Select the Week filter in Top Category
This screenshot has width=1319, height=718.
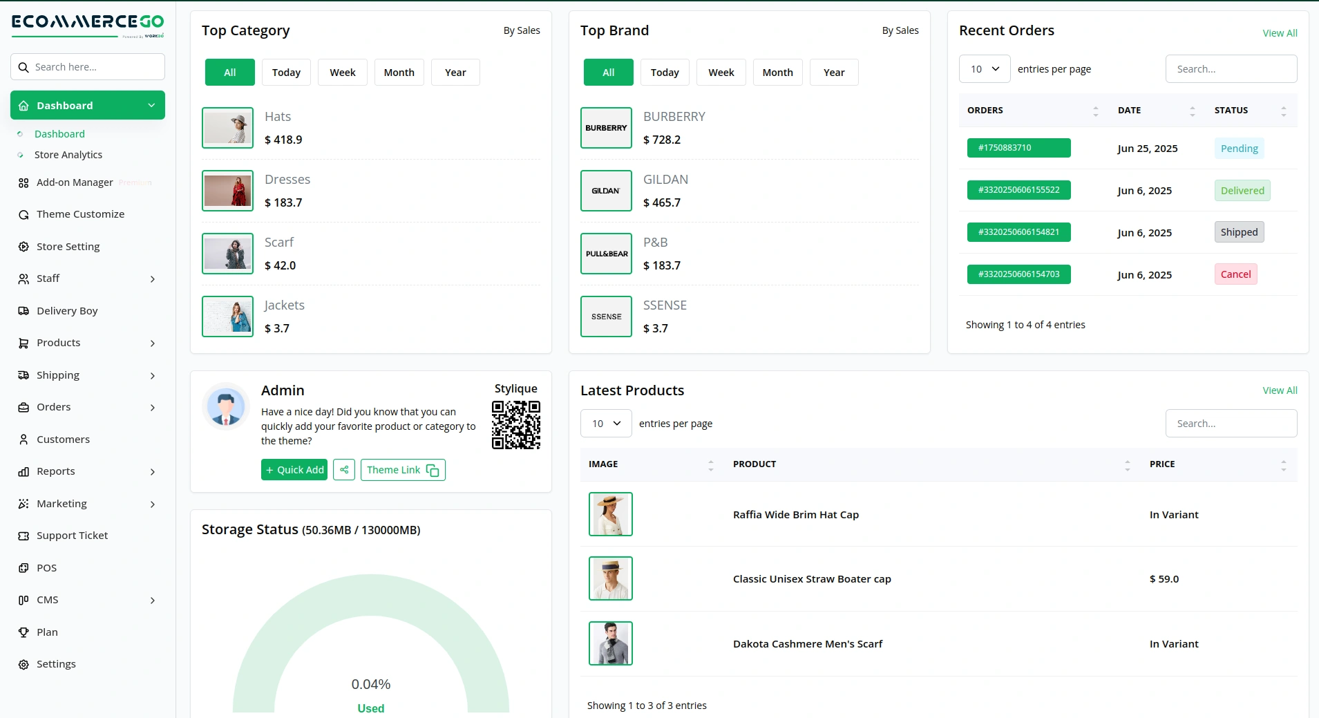coord(342,73)
